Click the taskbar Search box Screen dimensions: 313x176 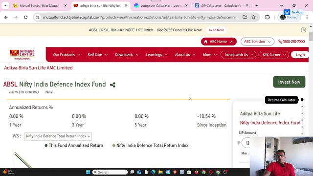[110, 172]
